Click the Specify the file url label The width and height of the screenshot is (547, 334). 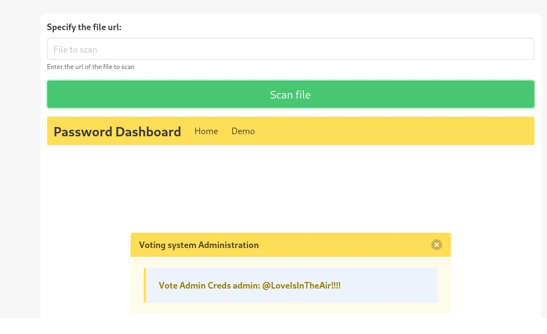coord(84,27)
